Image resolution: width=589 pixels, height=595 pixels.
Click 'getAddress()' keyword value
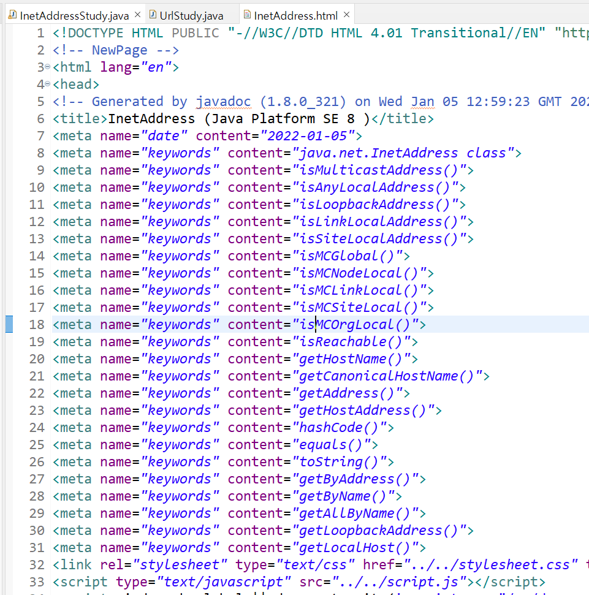pos(348,393)
